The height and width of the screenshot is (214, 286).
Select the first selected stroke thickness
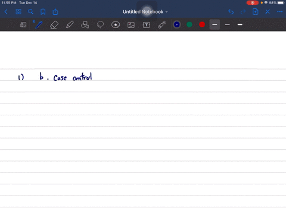coord(214,24)
